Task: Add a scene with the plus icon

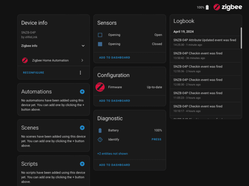Action: point(82,128)
